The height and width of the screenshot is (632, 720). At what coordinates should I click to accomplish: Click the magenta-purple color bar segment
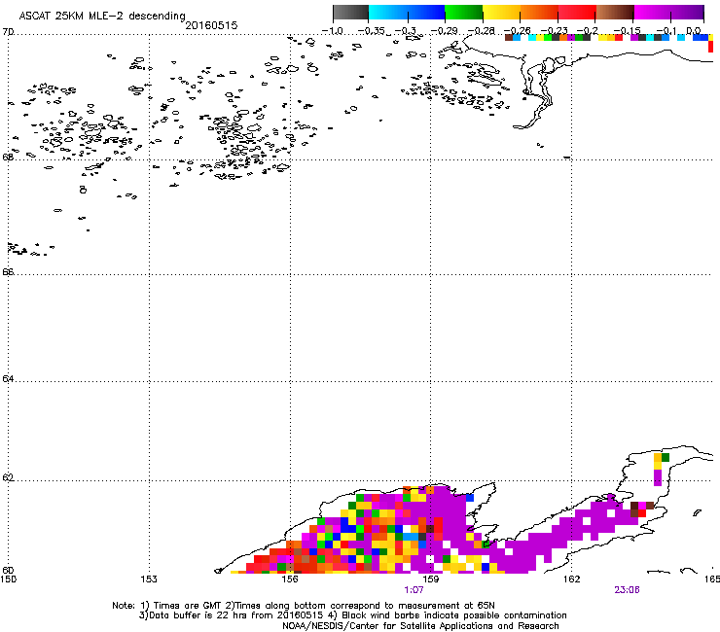(x=669, y=13)
